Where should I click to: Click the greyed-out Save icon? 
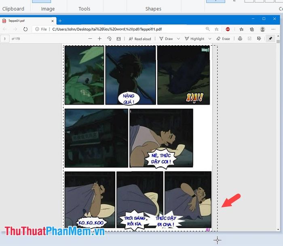pyautogui.click(x=249, y=38)
